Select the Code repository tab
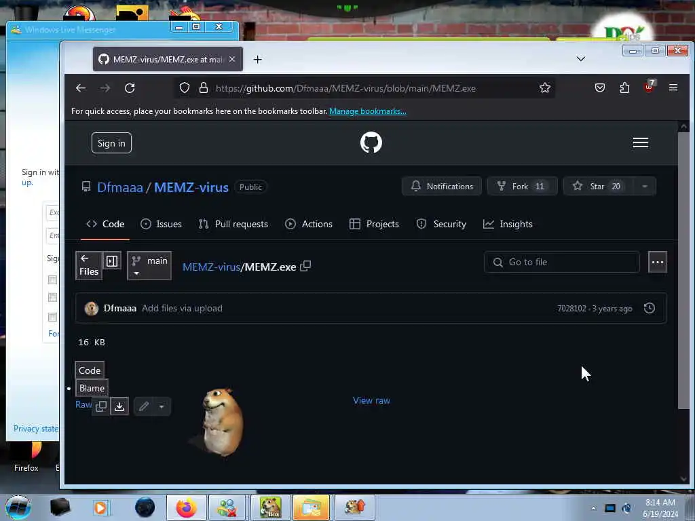695x521 pixels. point(105,224)
